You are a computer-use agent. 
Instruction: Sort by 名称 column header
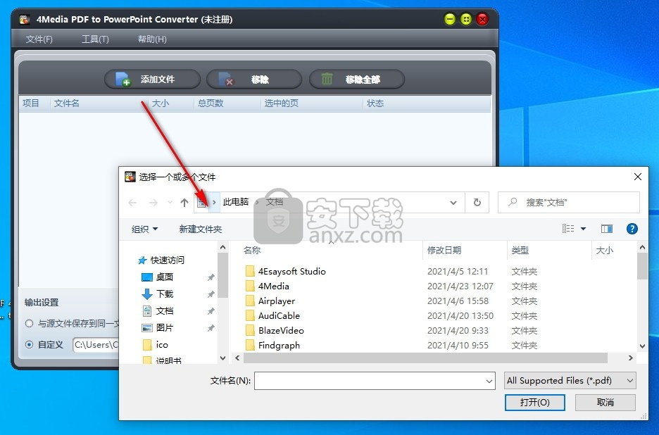tap(252, 251)
